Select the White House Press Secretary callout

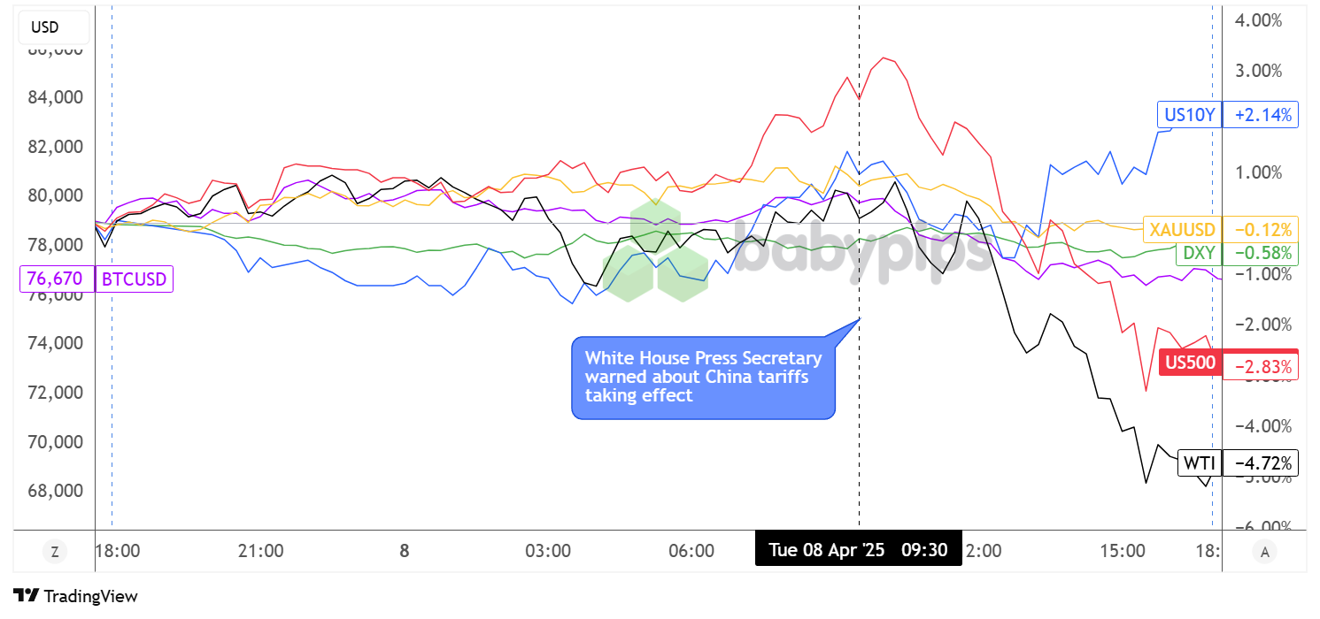pos(703,378)
